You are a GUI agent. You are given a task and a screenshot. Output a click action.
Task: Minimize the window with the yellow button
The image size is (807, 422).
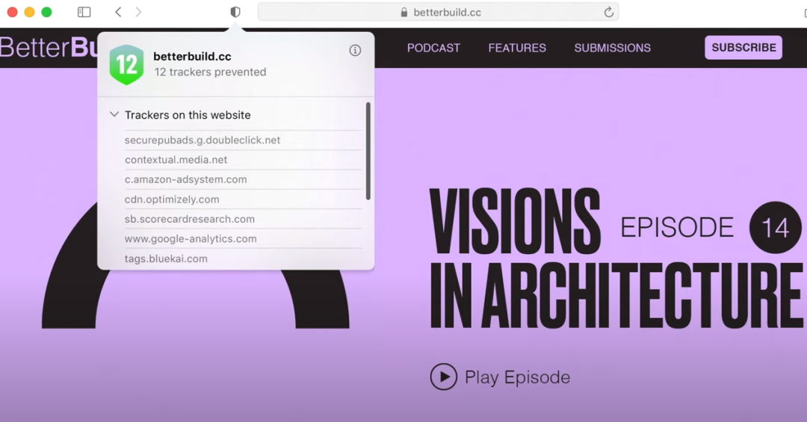[29, 12]
